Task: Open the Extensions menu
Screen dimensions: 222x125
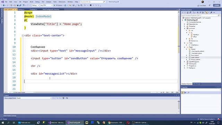Action: 62,2
